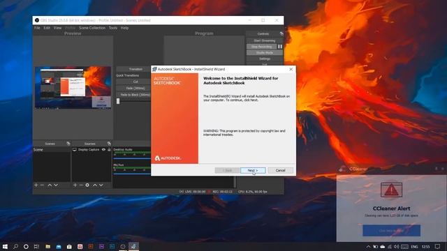Open Microsoft Store from taskbar
The image size is (447, 251).
click(69, 246)
